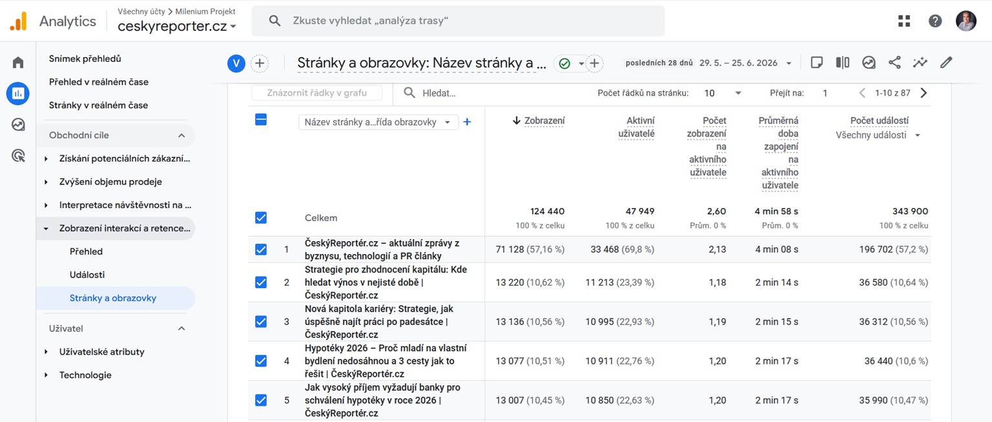Collapse the Uživatel section
The image size is (992, 422).
(181, 328)
